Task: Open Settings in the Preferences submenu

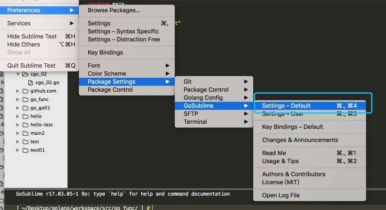Action: coord(127,23)
